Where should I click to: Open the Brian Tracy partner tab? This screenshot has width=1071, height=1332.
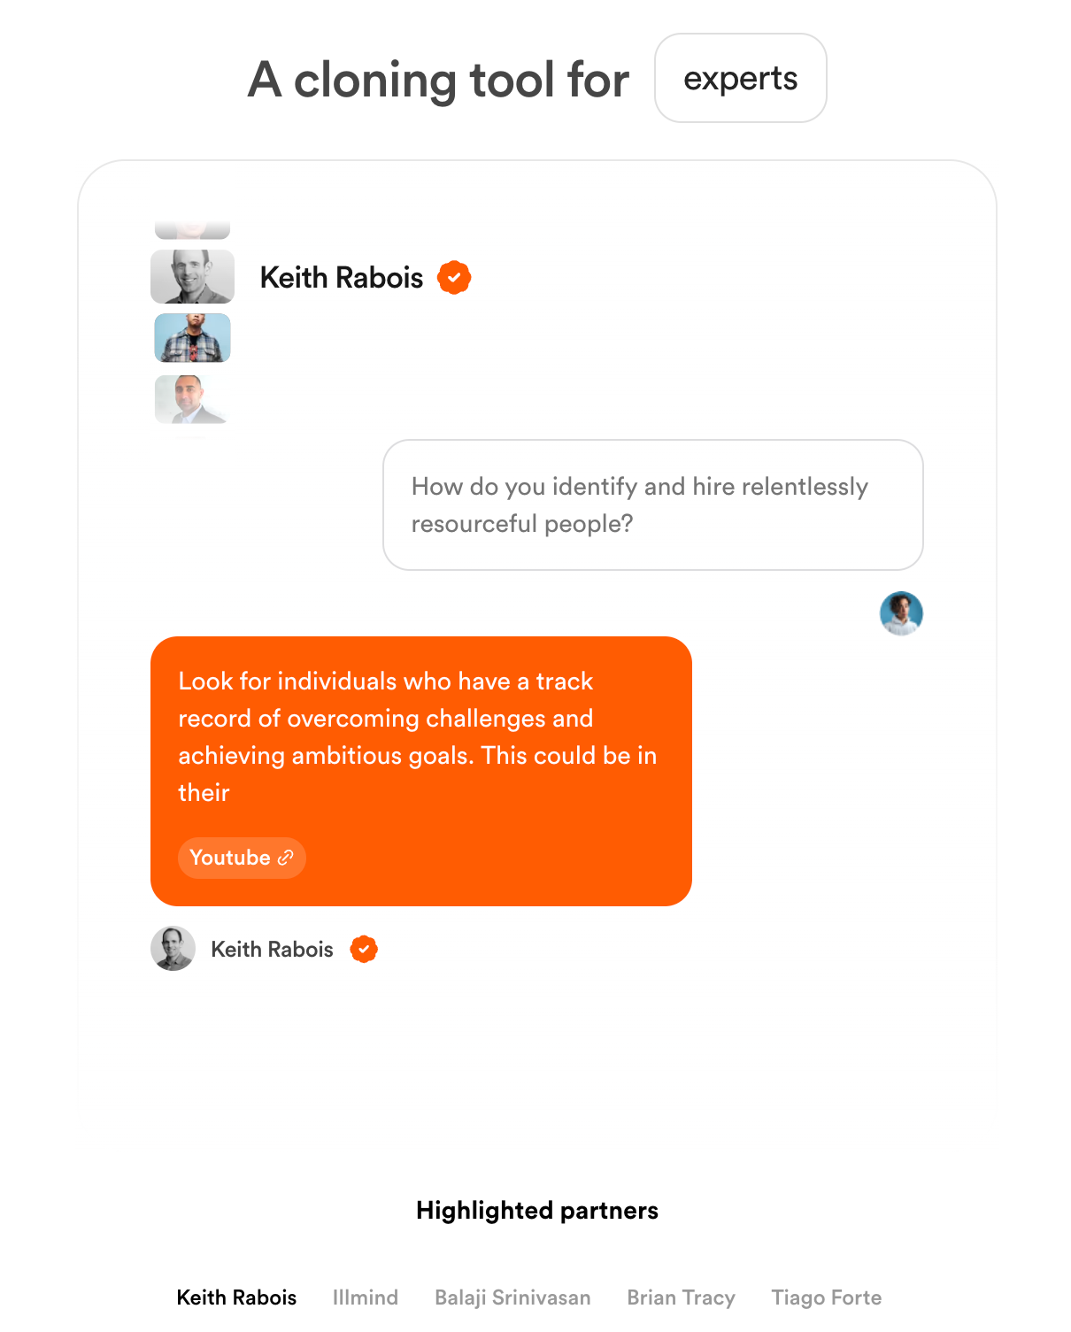pyautogui.click(x=681, y=1297)
